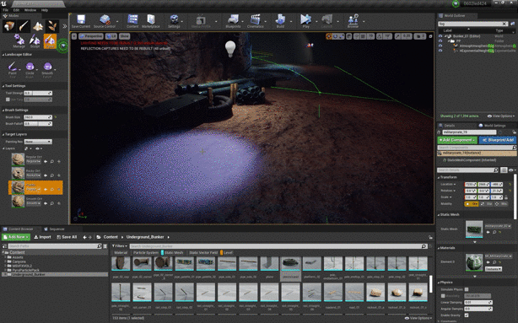Open the Edit menu
This screenshot has width=518, height=323.
click(x=16, y=10)
